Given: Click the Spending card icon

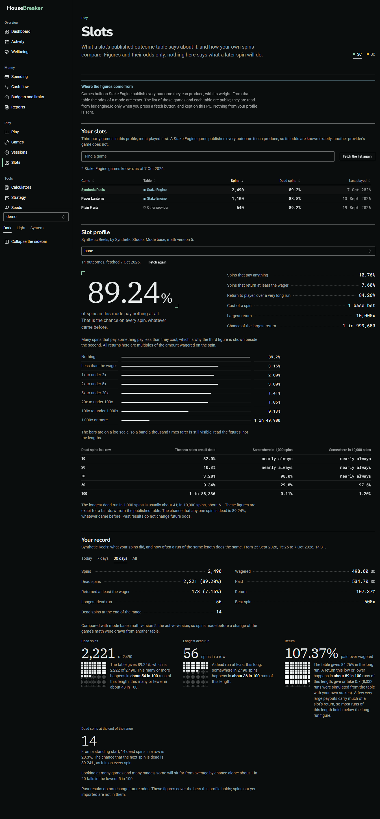Looking at the screenshot, I should 7,77.
